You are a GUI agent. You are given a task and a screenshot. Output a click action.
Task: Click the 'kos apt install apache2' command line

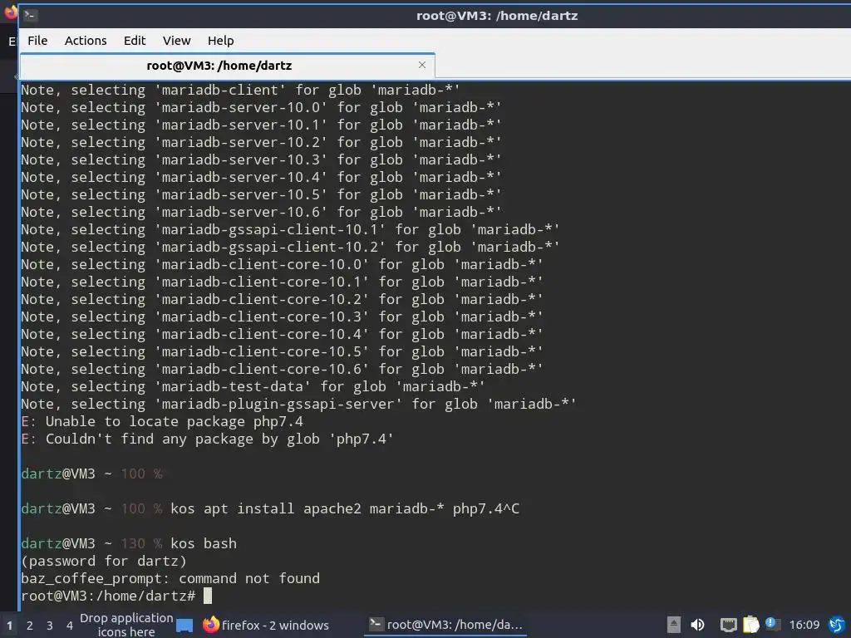tap(345, 509)
